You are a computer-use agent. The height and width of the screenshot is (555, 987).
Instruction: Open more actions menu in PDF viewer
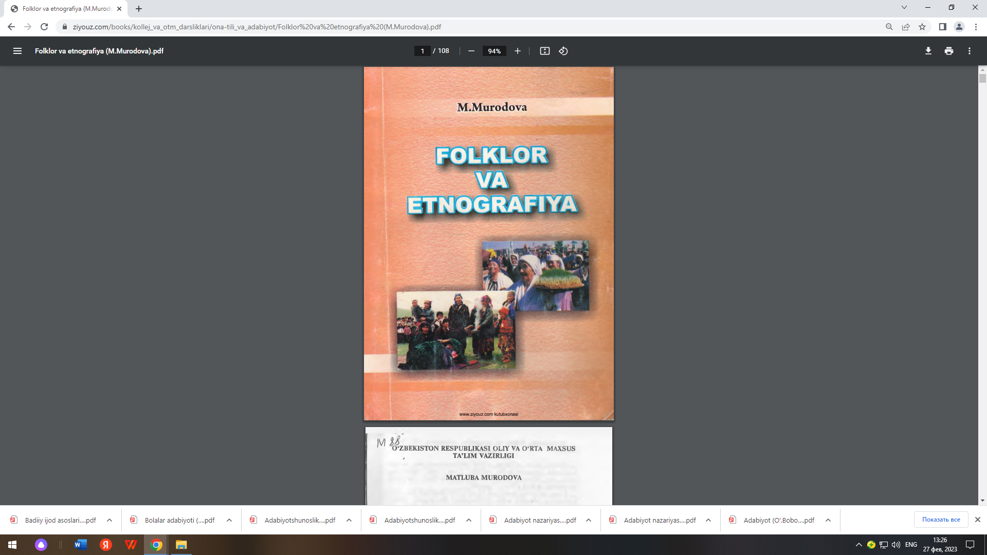coord(970,51)
